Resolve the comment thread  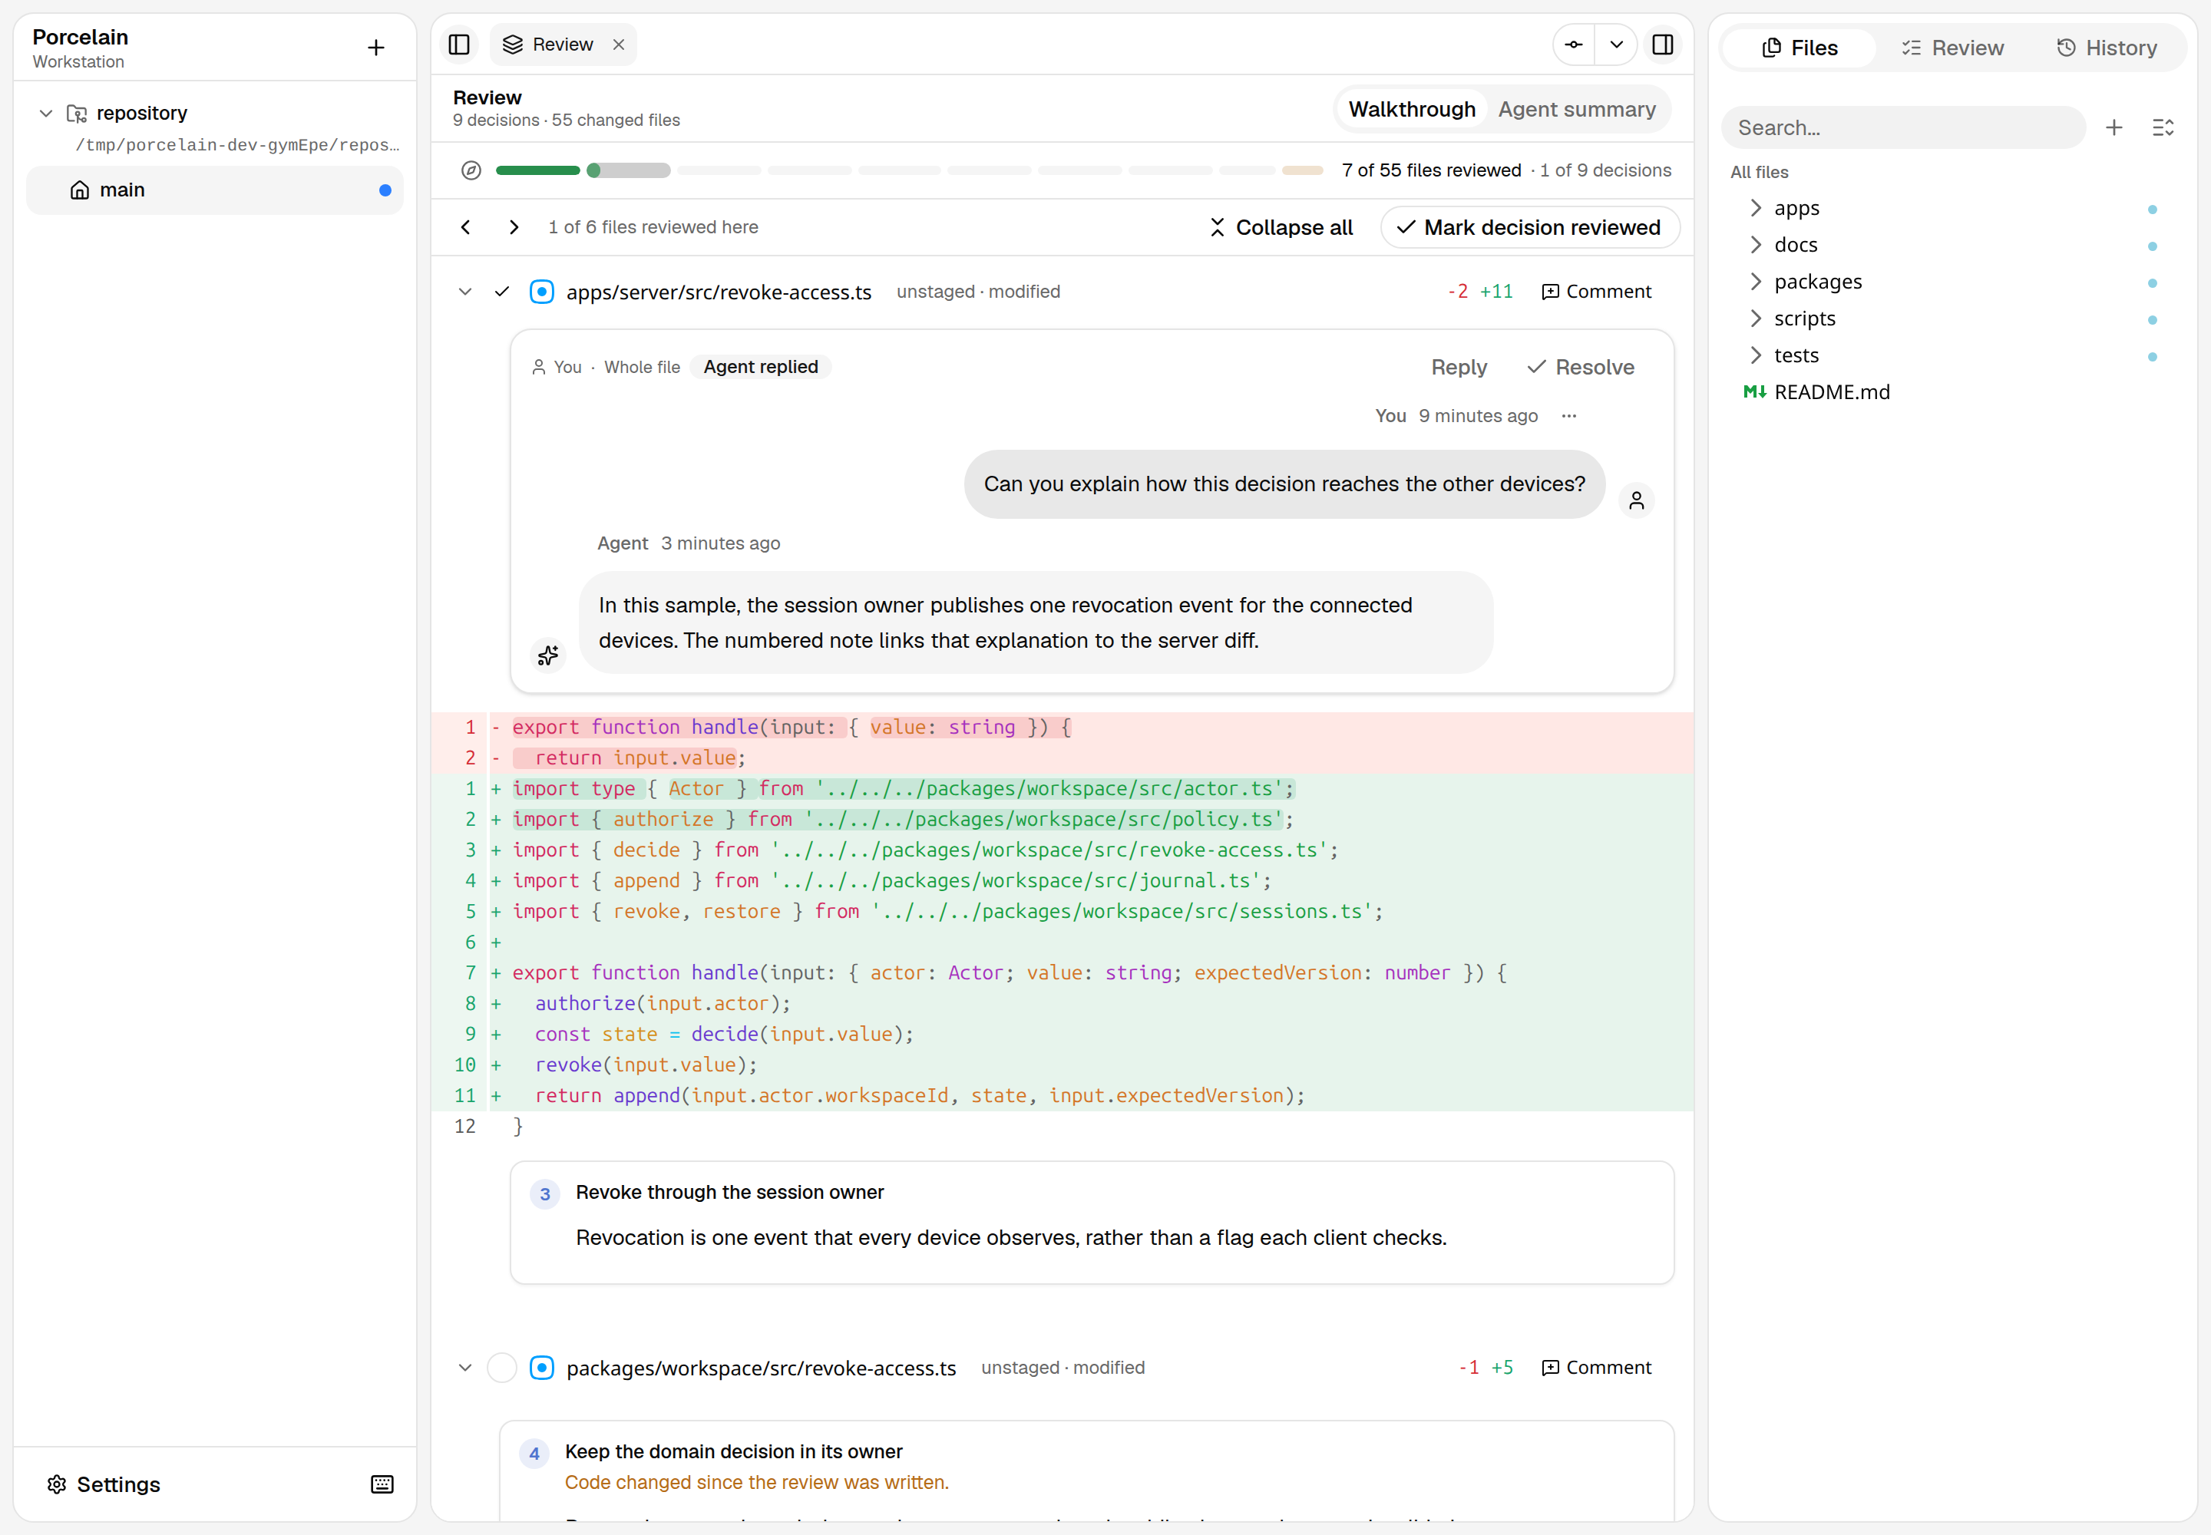1581,368
